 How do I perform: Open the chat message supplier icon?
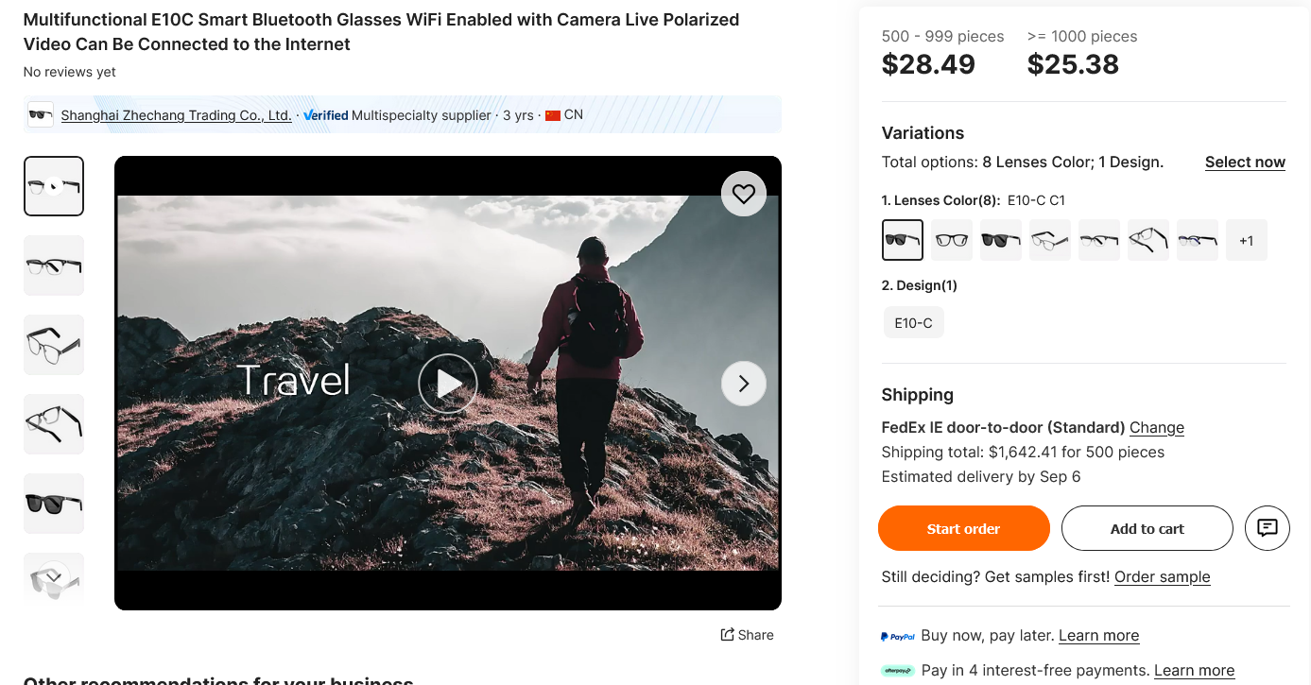pos(1268,528)
